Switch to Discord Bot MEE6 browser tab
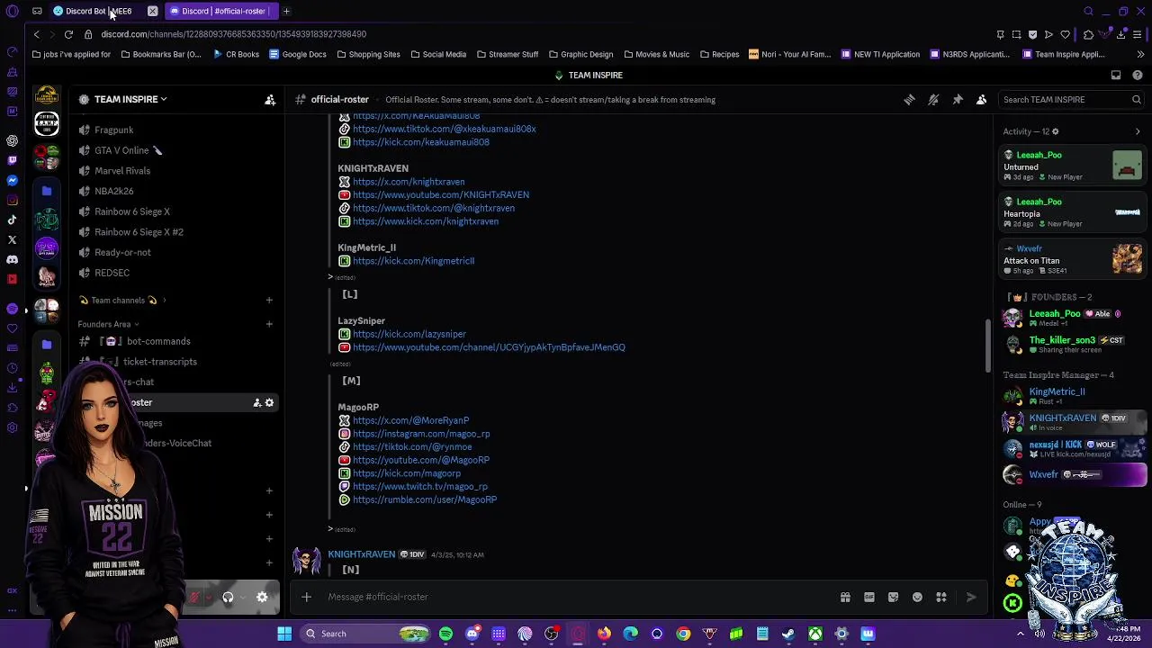The width and height of the screenshot is (1152, 648). tap(101, 11)
